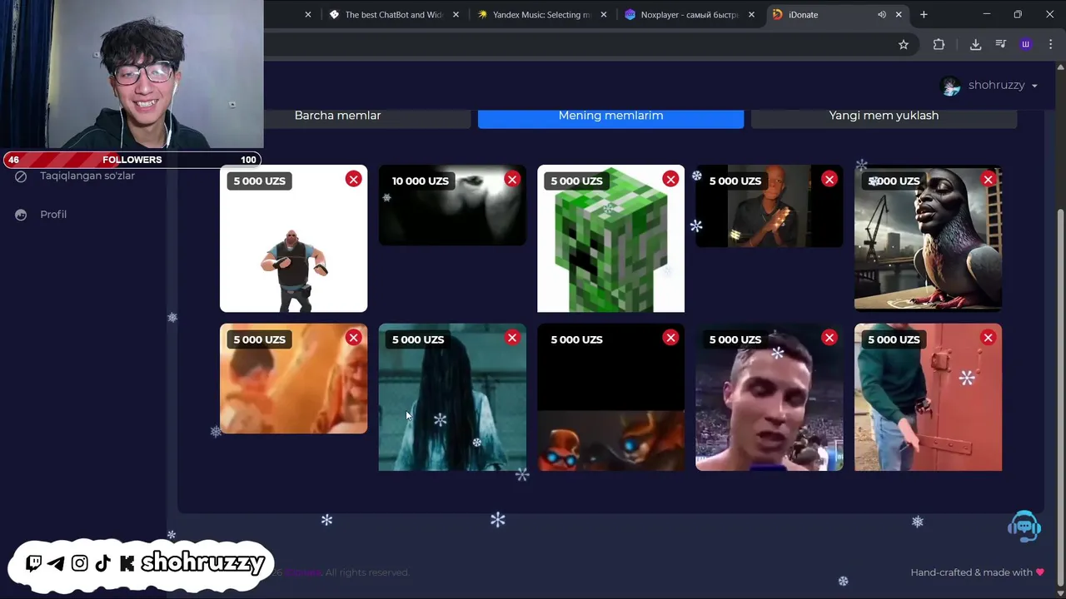Open the Chrome three-dot menu
The width and height of the screenshot is (1066, 599).
(1050, 45)
